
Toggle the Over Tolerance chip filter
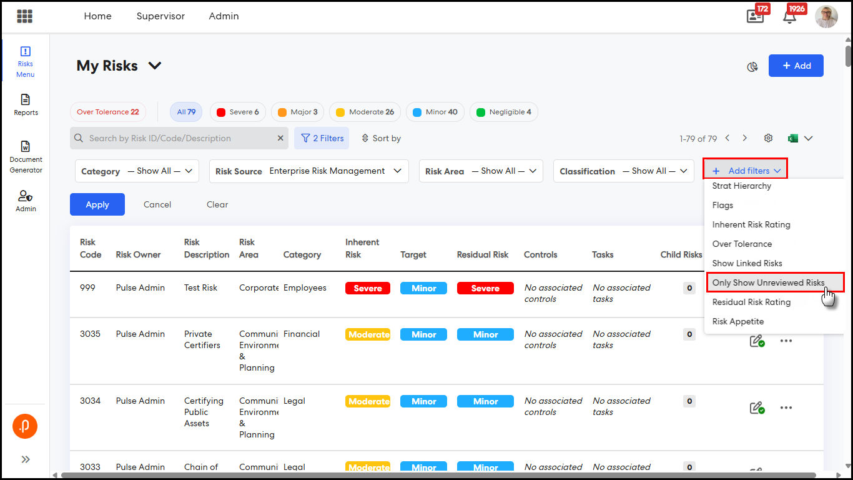pyautogui.click(x=107, y=112)
